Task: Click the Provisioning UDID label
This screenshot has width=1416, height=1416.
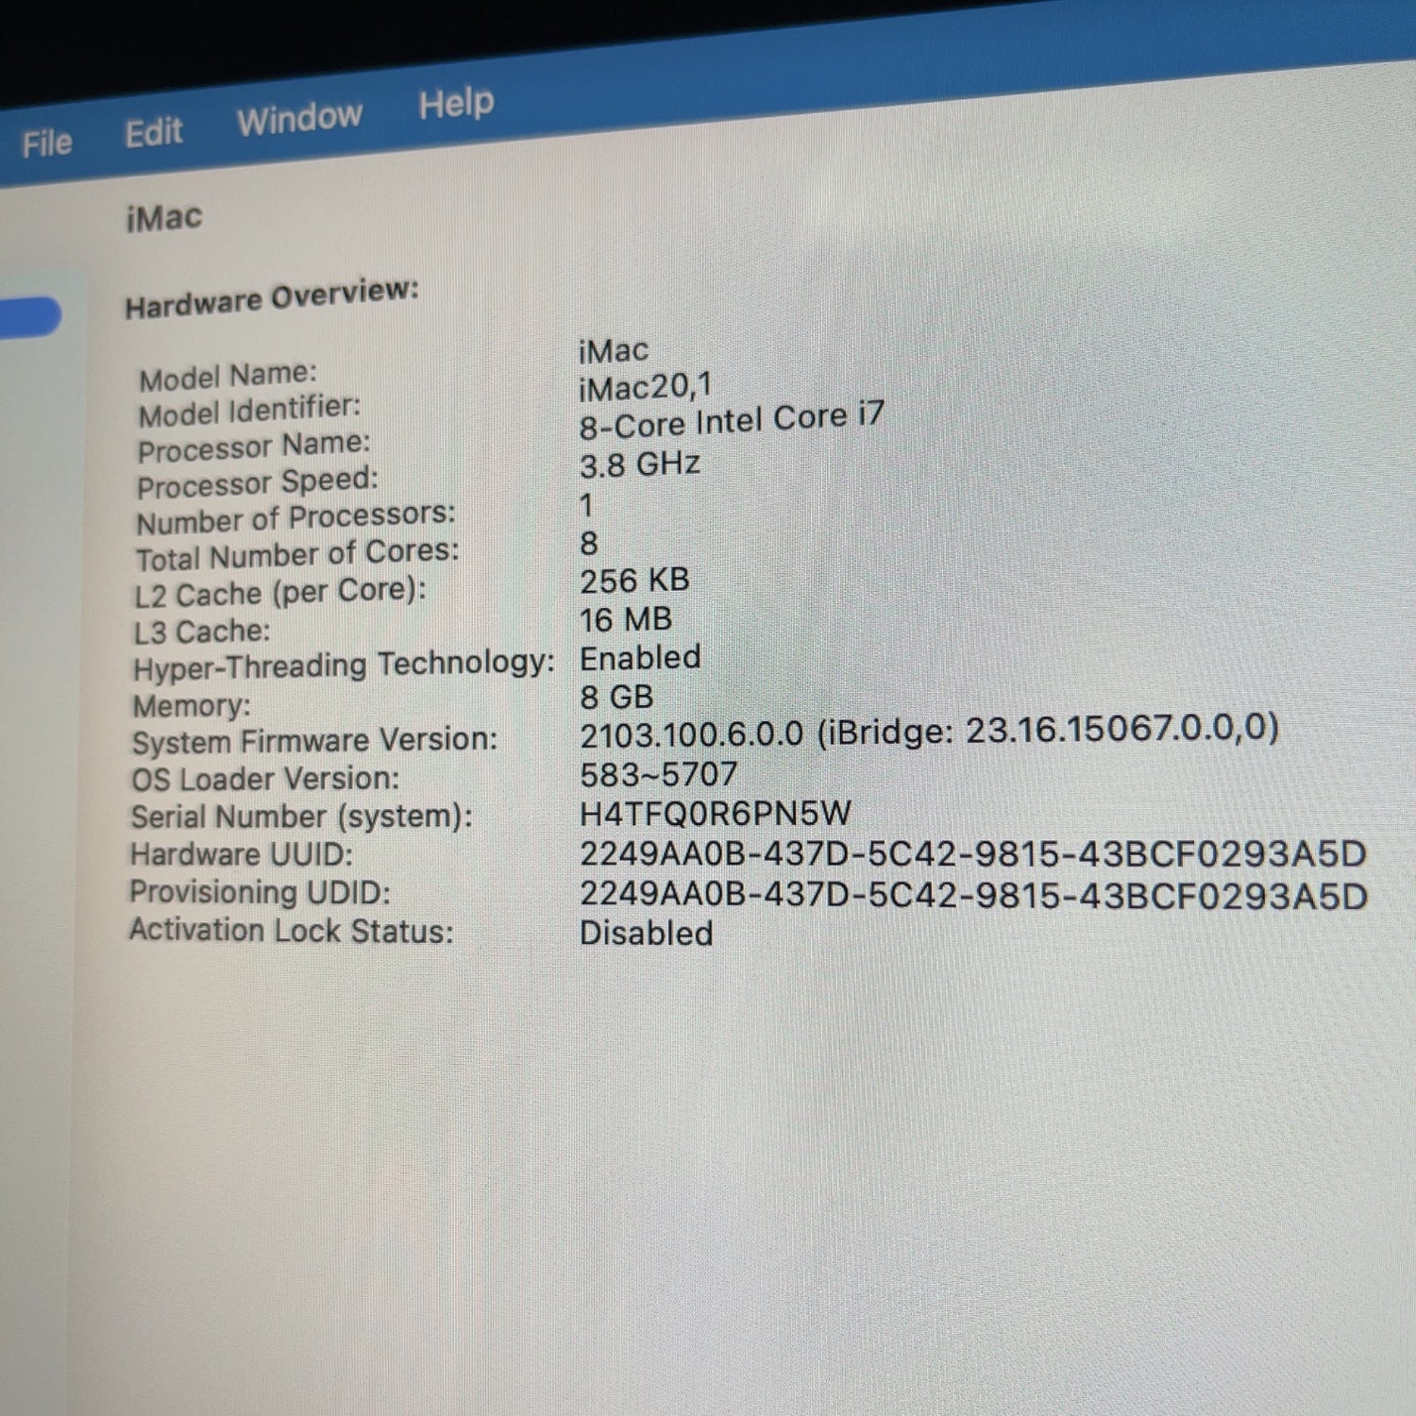Action: tap(260, 892)
